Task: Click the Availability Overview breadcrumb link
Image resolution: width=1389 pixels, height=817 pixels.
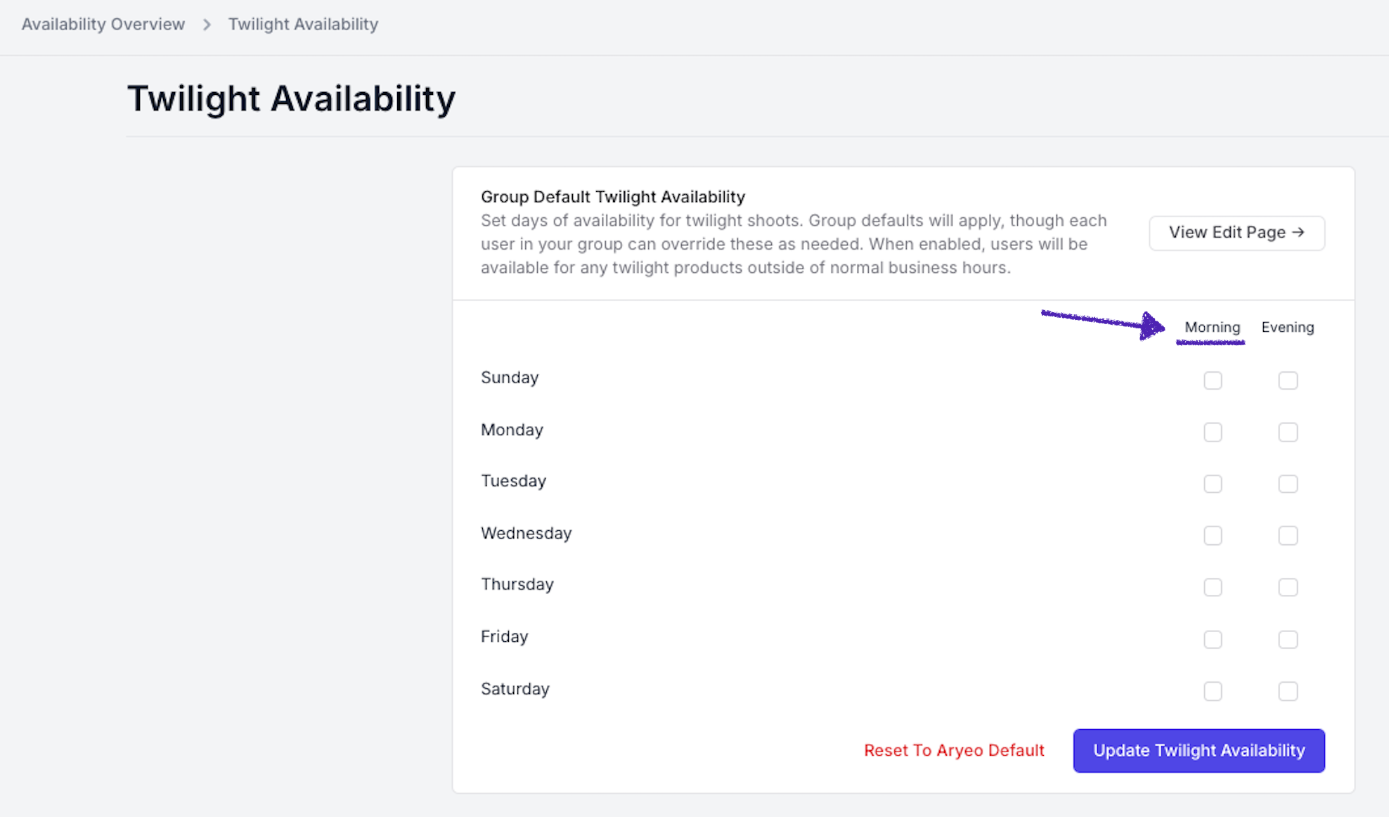Action: tap(103, 24)
